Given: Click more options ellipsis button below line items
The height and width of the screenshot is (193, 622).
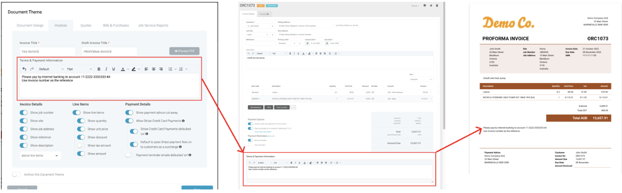Looking at the screenshot, I should click(293, 107).
